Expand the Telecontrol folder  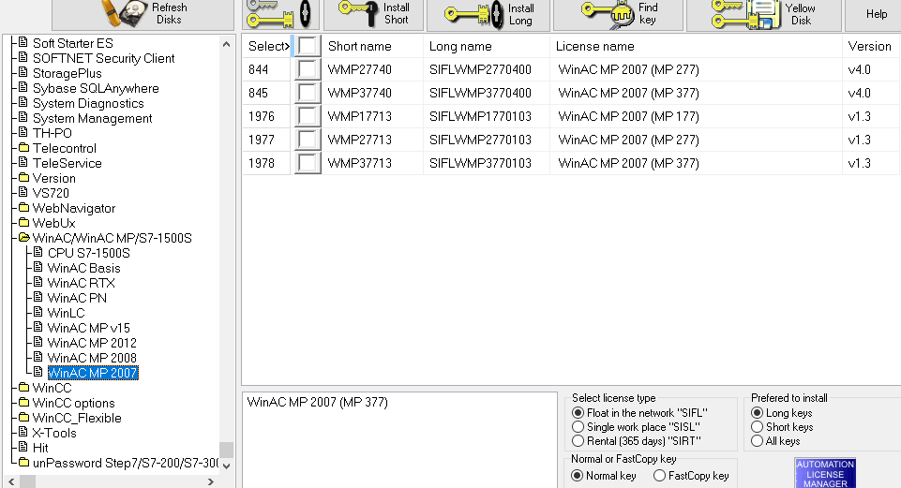point(23,148)
